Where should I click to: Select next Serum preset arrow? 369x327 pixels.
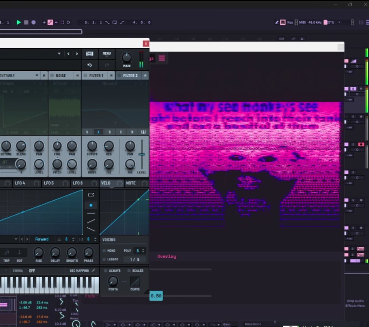tap(77, 54)
